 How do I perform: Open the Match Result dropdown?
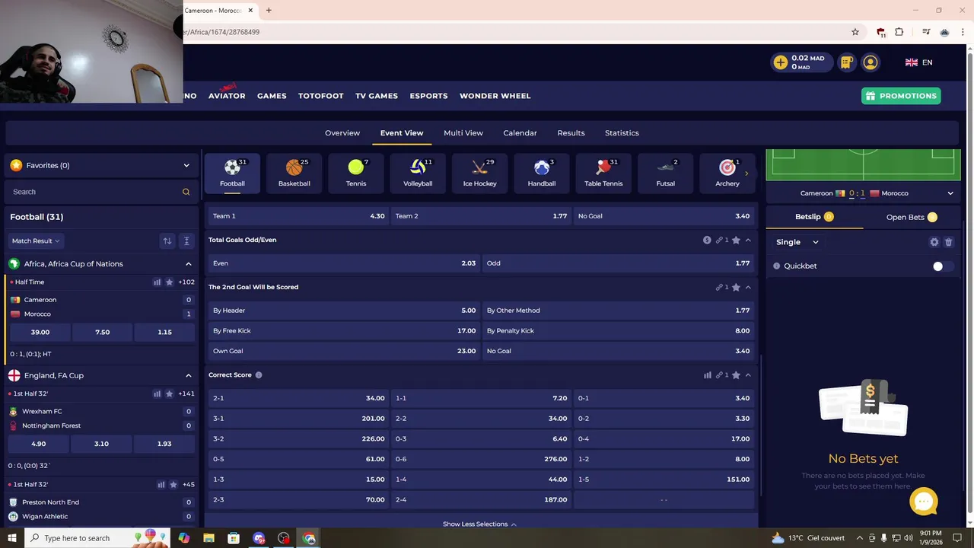click(x=35, y=241)
